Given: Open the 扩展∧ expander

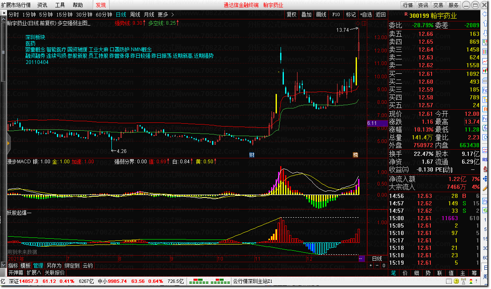Looking at the screenshot, I should [34, 273].
